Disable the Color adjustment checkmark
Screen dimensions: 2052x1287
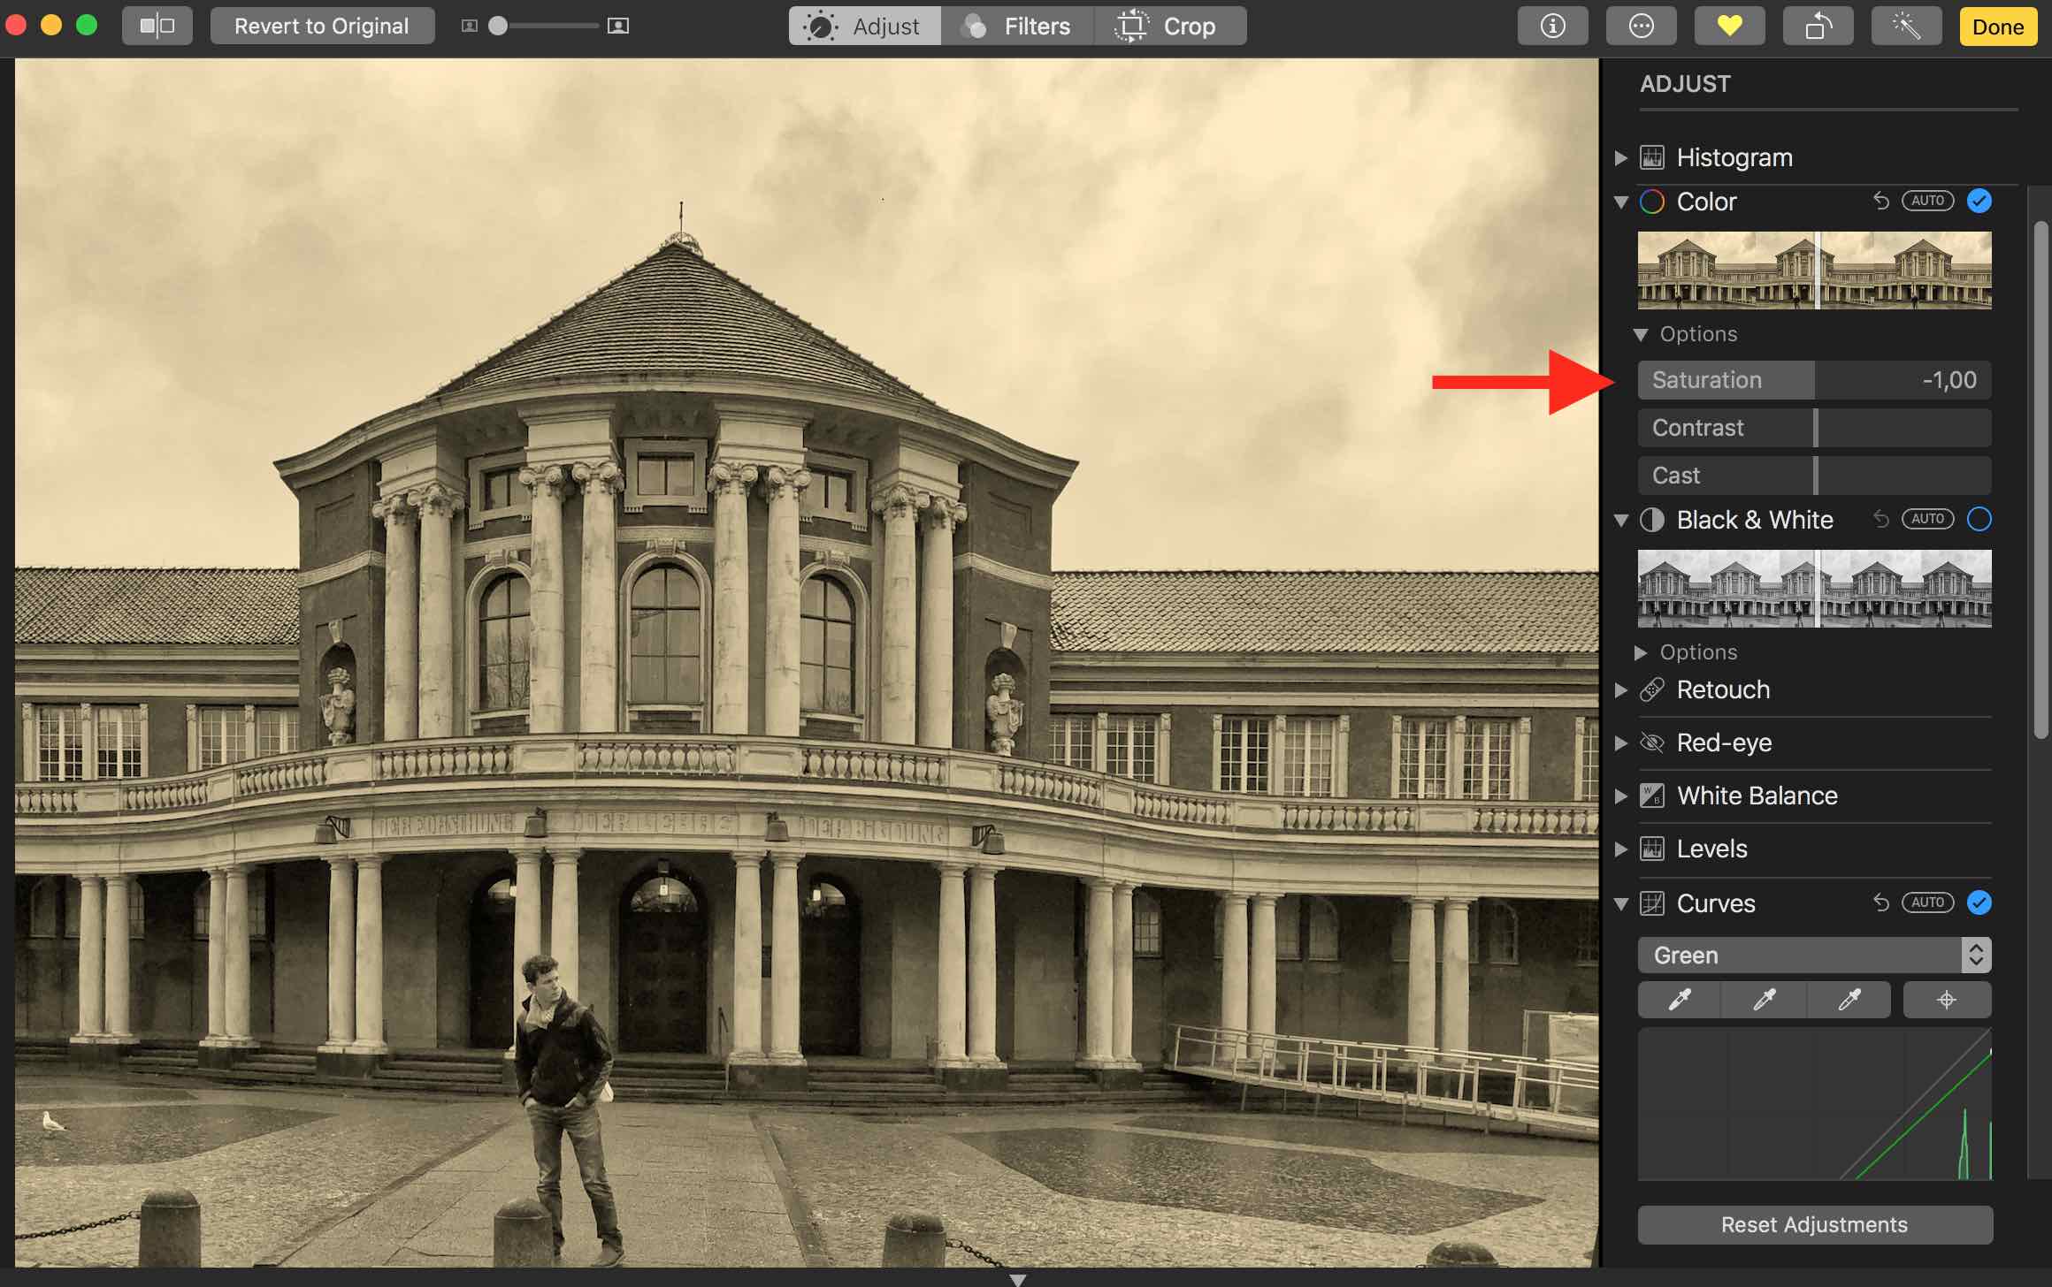tap(1979, 202)
